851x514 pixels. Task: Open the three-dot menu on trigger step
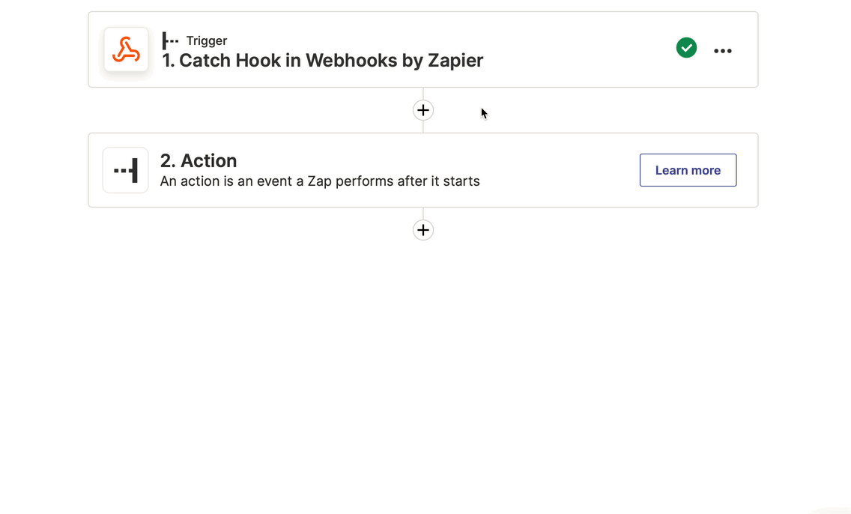(722, 51)
